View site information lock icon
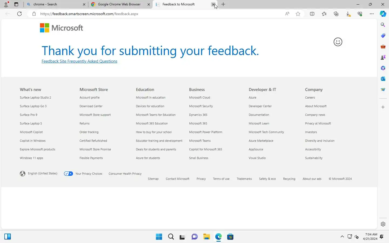389x243 pixels. 34,14
